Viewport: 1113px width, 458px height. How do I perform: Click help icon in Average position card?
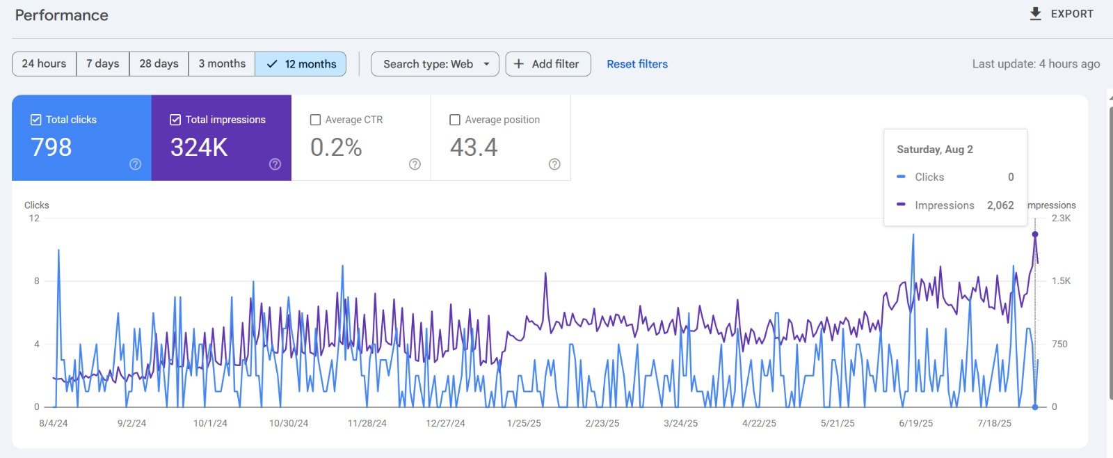point(554,164)
